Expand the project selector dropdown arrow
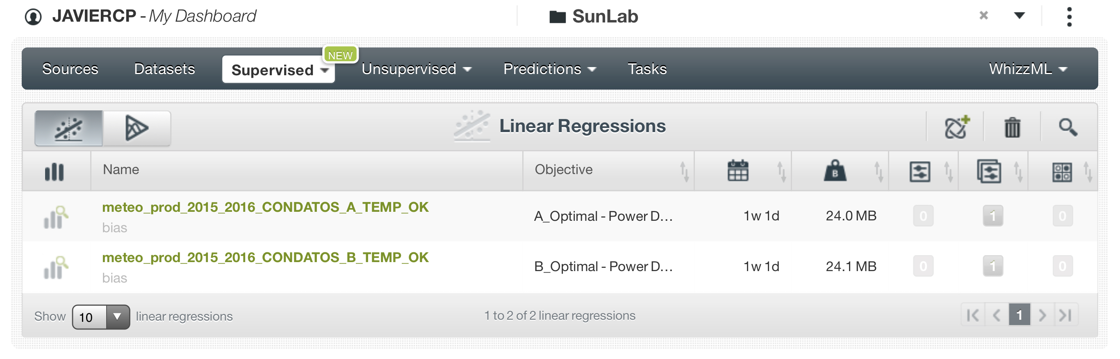 pyautogui.click(x=1019, y=16)
